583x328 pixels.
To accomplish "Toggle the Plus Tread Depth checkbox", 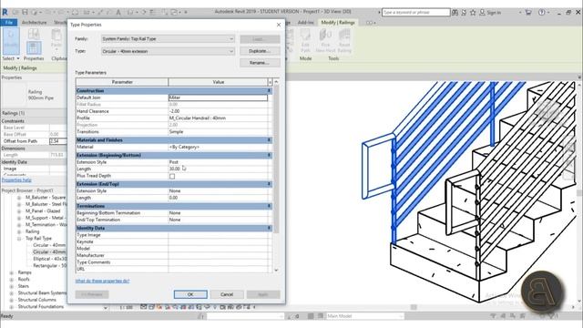I will 172,176.
